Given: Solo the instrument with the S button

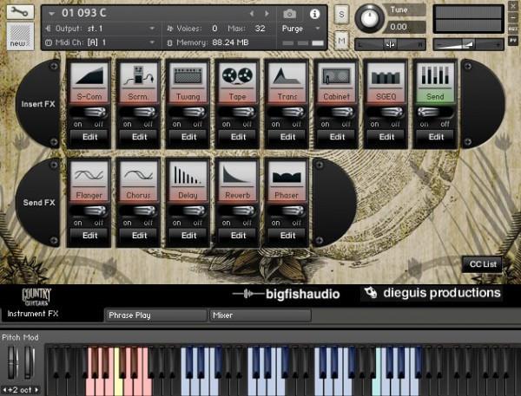Looking at the screenshot, I should click(341, 15).
